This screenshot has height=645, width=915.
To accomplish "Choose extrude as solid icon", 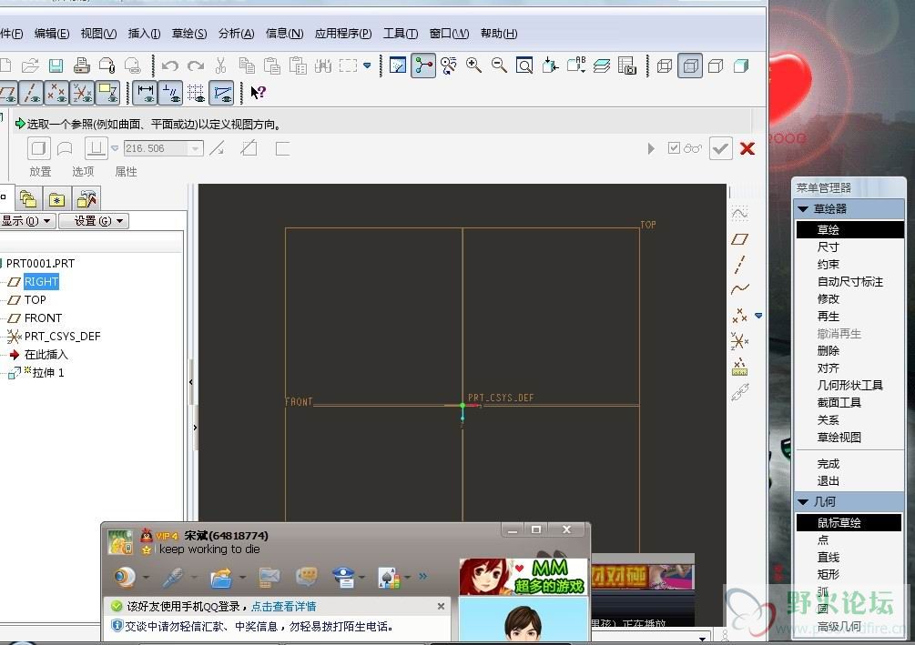I will 38,148.
